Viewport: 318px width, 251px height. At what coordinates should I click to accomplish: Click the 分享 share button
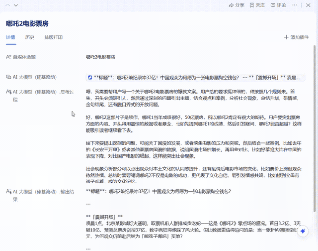click(x=237, y=5)
